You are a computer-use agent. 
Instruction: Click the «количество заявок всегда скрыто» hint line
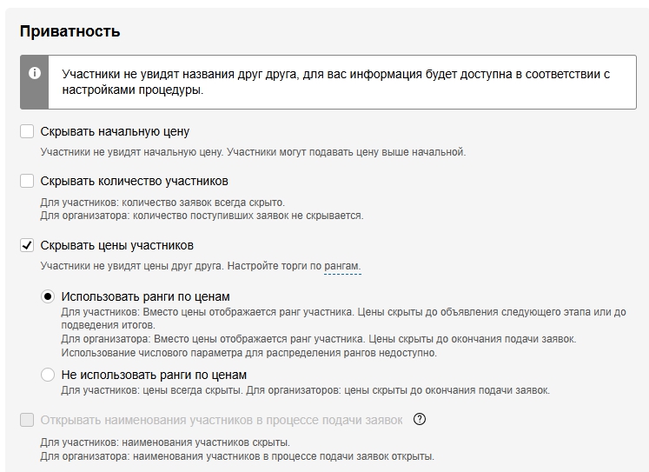[x=162, y=203]
